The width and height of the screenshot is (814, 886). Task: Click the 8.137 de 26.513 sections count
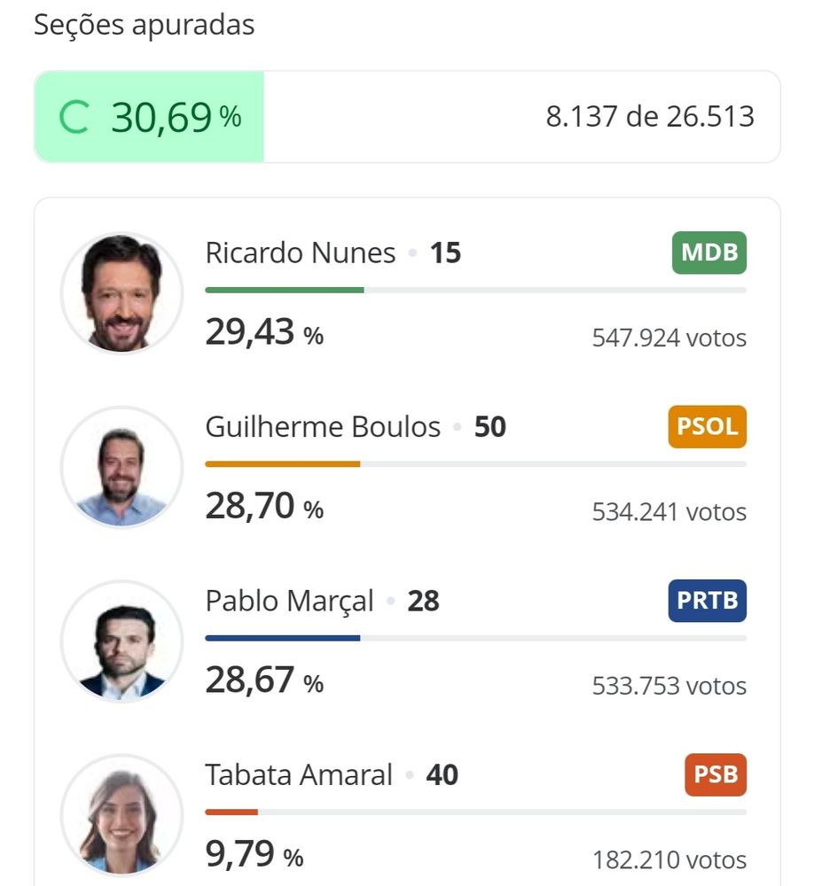(650, 116)
